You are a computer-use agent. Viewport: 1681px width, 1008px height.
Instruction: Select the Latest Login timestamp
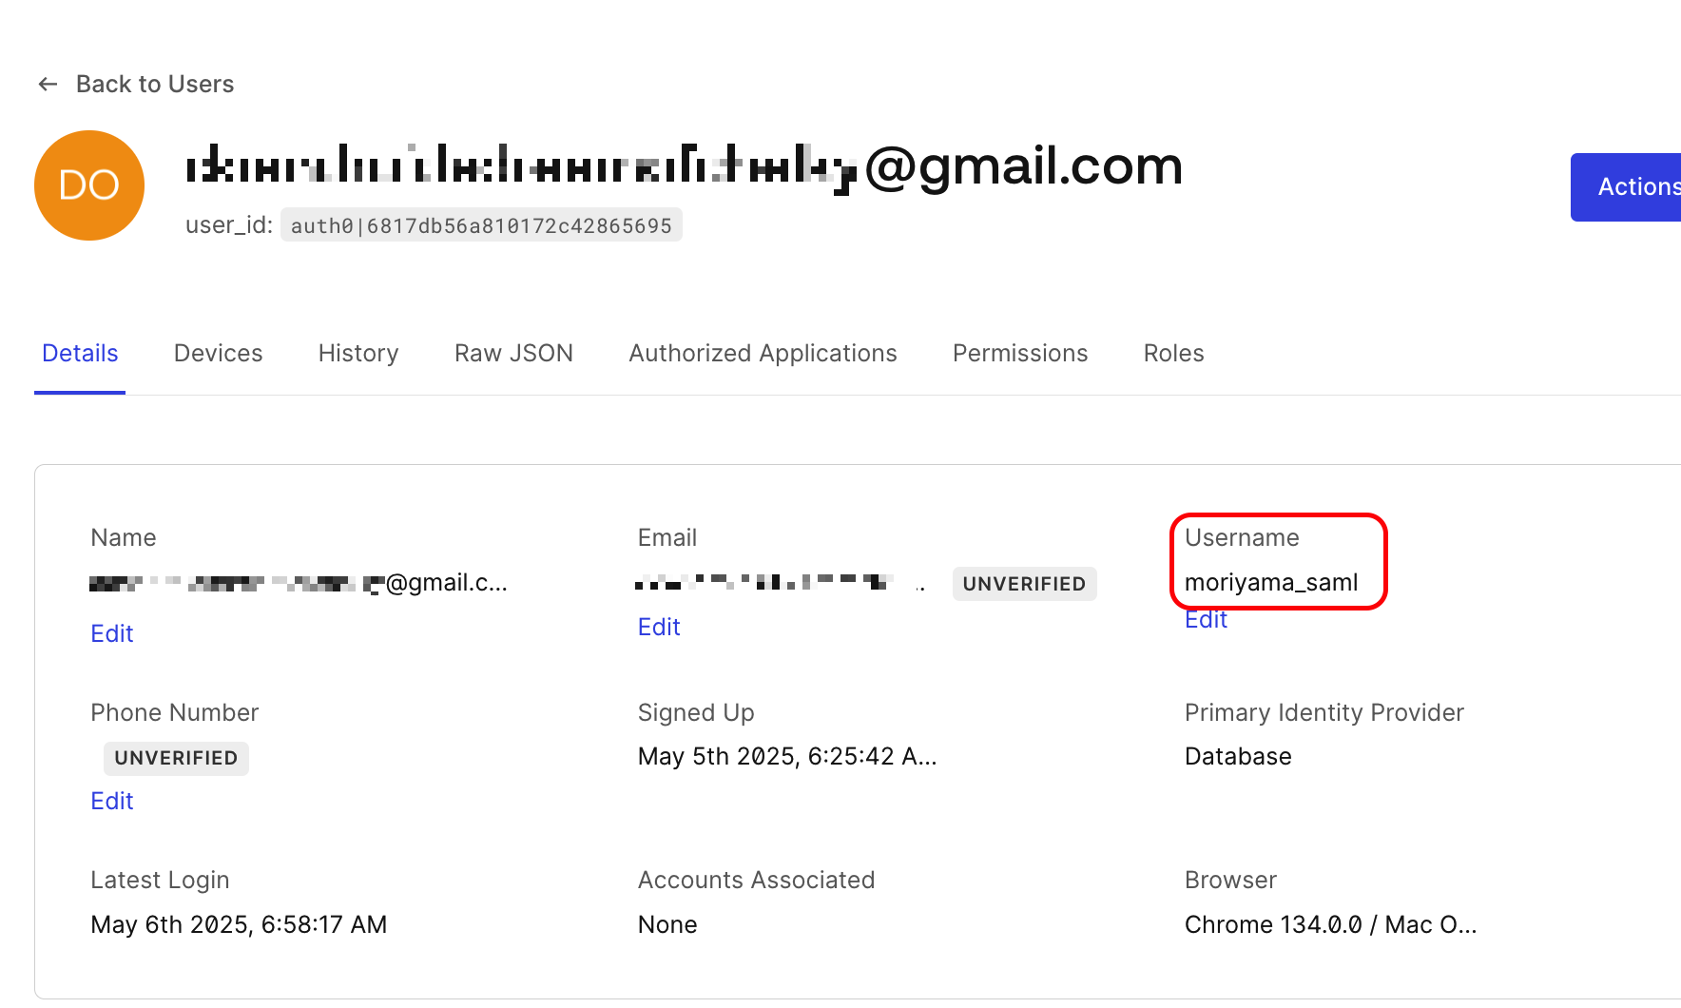tap(239, 925)
